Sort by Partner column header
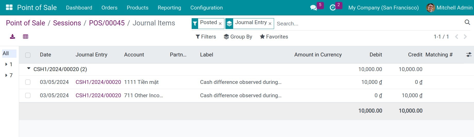The image size is (474, 137). (x=178, y=55)
